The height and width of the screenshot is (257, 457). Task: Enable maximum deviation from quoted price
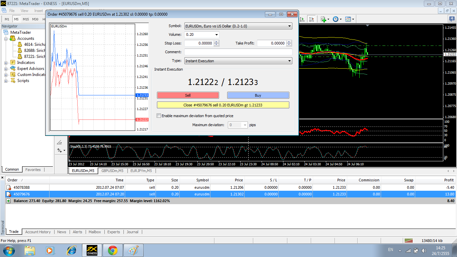coord(159,116)
